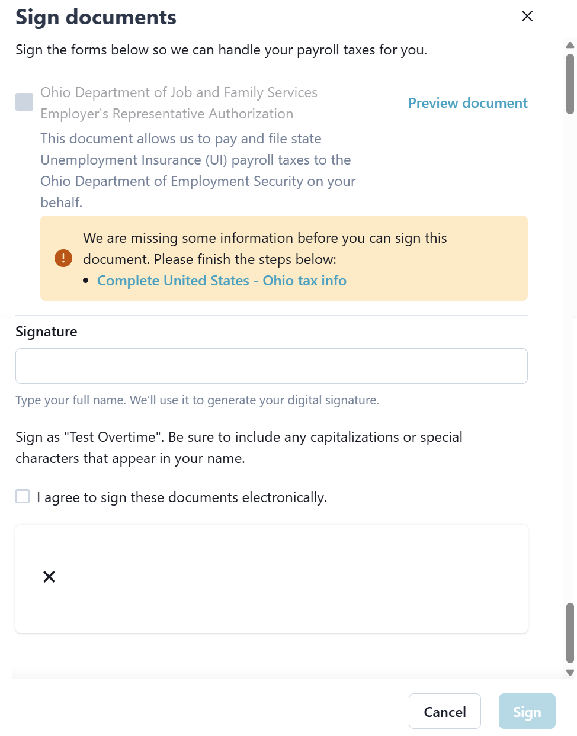Close the Sign documents dialog
This screenshot has width=577, height=736.
[527, 16]
